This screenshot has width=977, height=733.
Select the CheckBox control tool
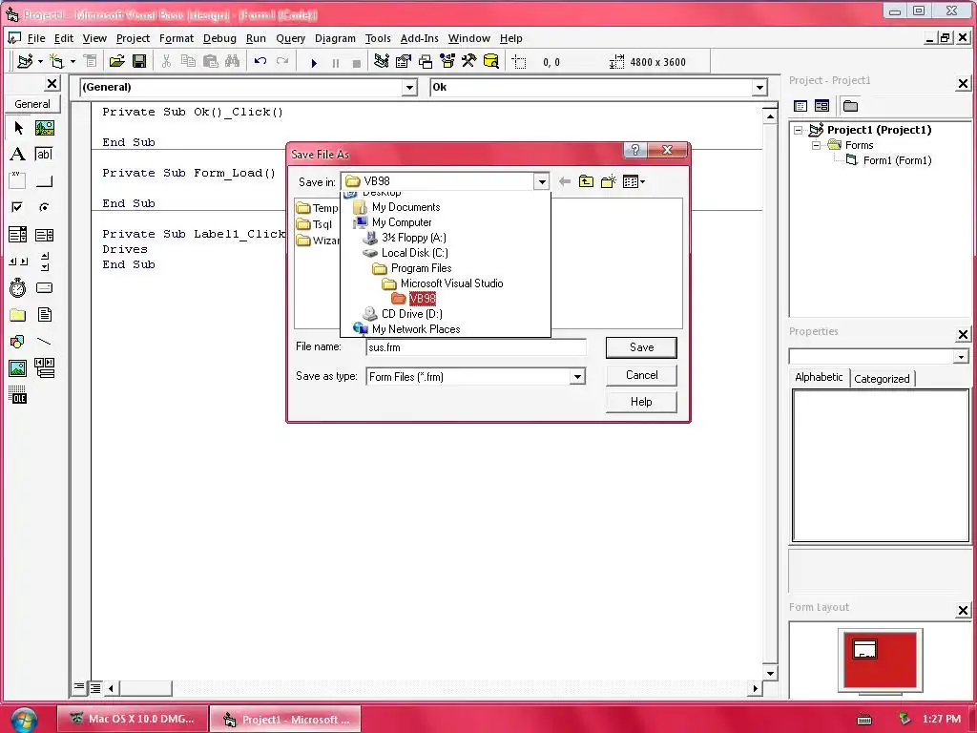(x=18, y=207)
